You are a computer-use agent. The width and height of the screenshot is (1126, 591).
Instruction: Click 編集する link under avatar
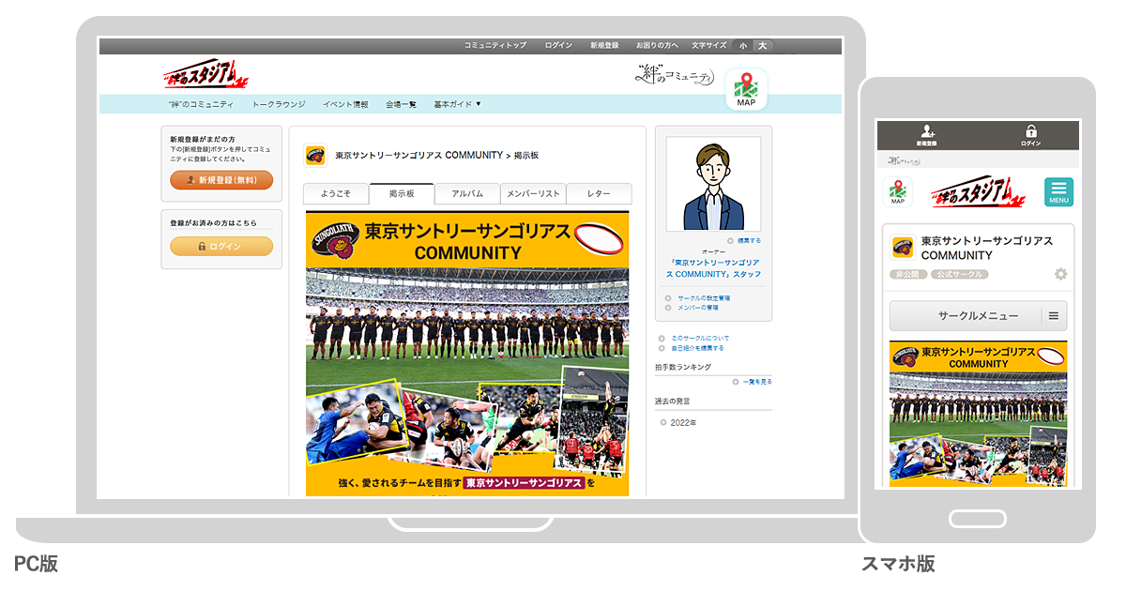click(750, 241)
